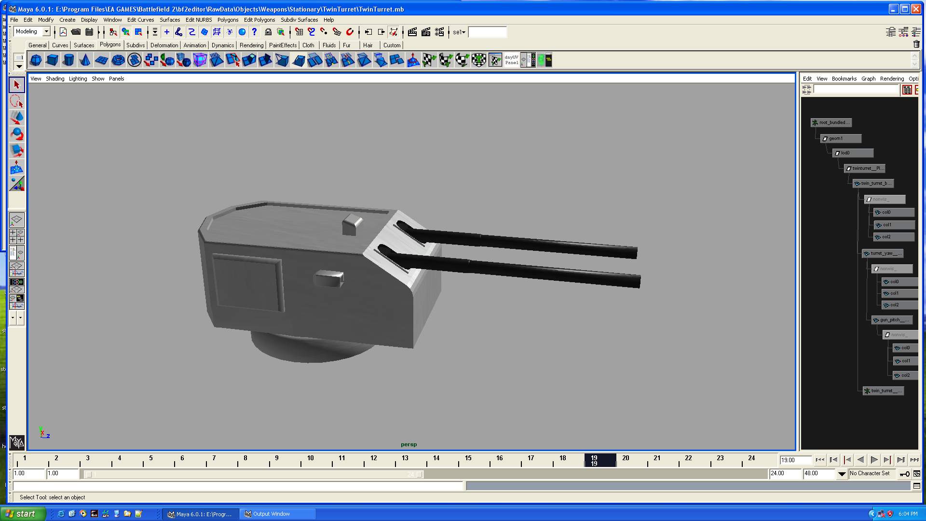Viewport: 926px width, 521px height.
Task: Click the IPR render icon
Action: [x=426, y=32]
